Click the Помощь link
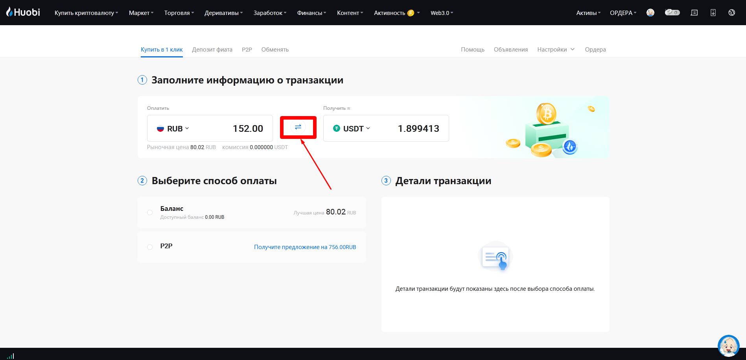The height and width of the screenshot is (360, 746). point(472,49)
